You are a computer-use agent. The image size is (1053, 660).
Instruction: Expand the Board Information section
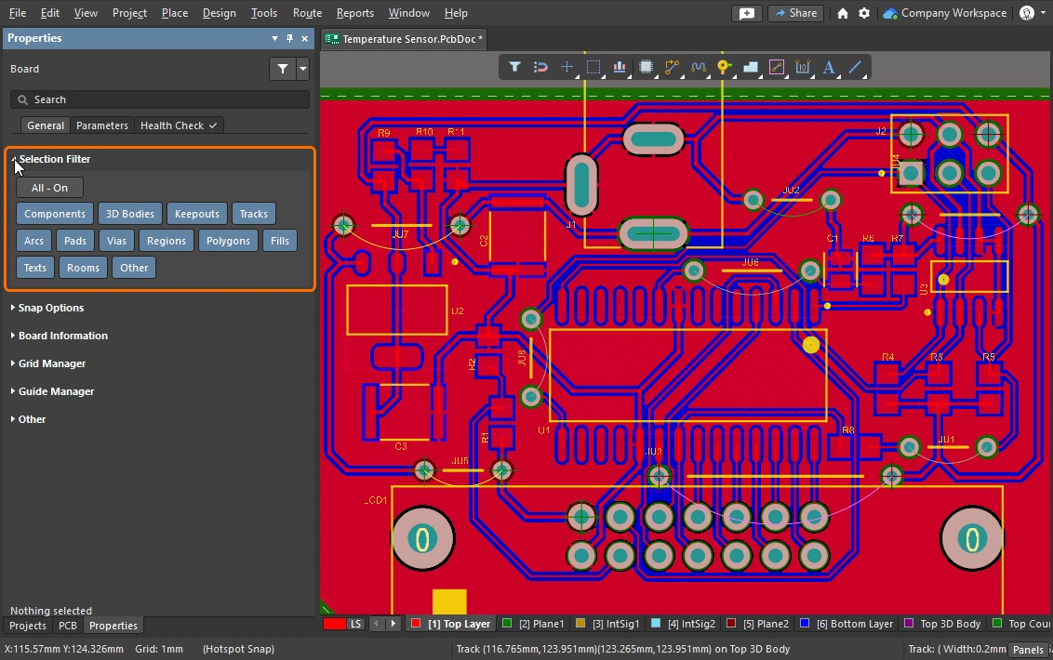tap(62, 336)
